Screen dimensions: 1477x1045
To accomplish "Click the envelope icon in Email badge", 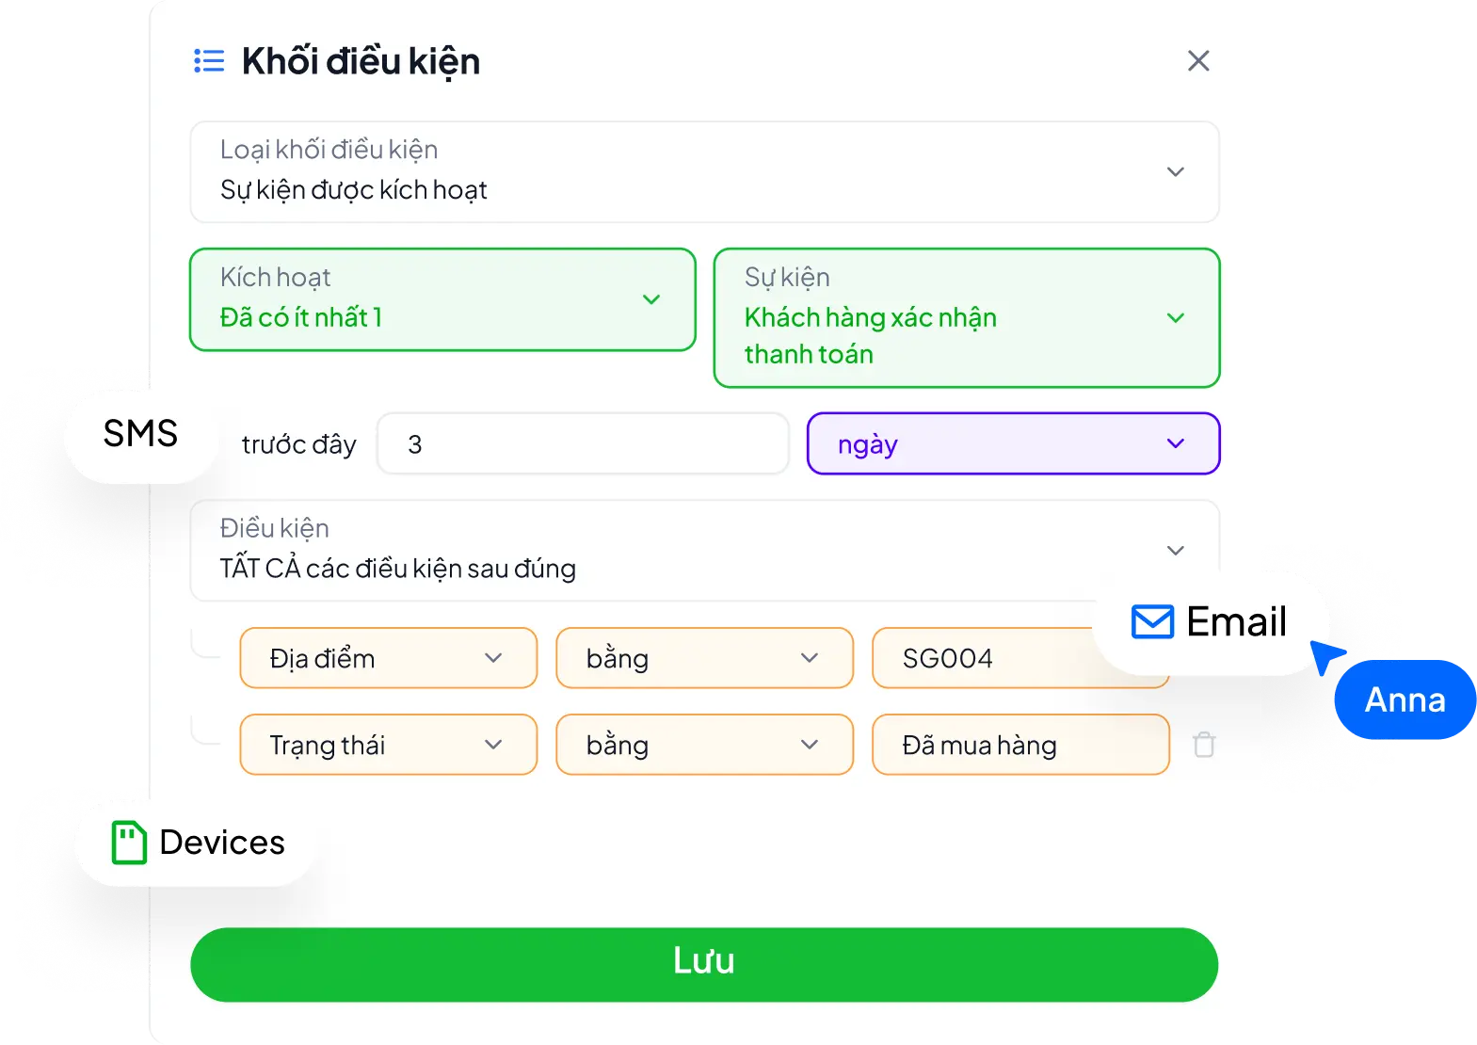I will [1152, 622].
